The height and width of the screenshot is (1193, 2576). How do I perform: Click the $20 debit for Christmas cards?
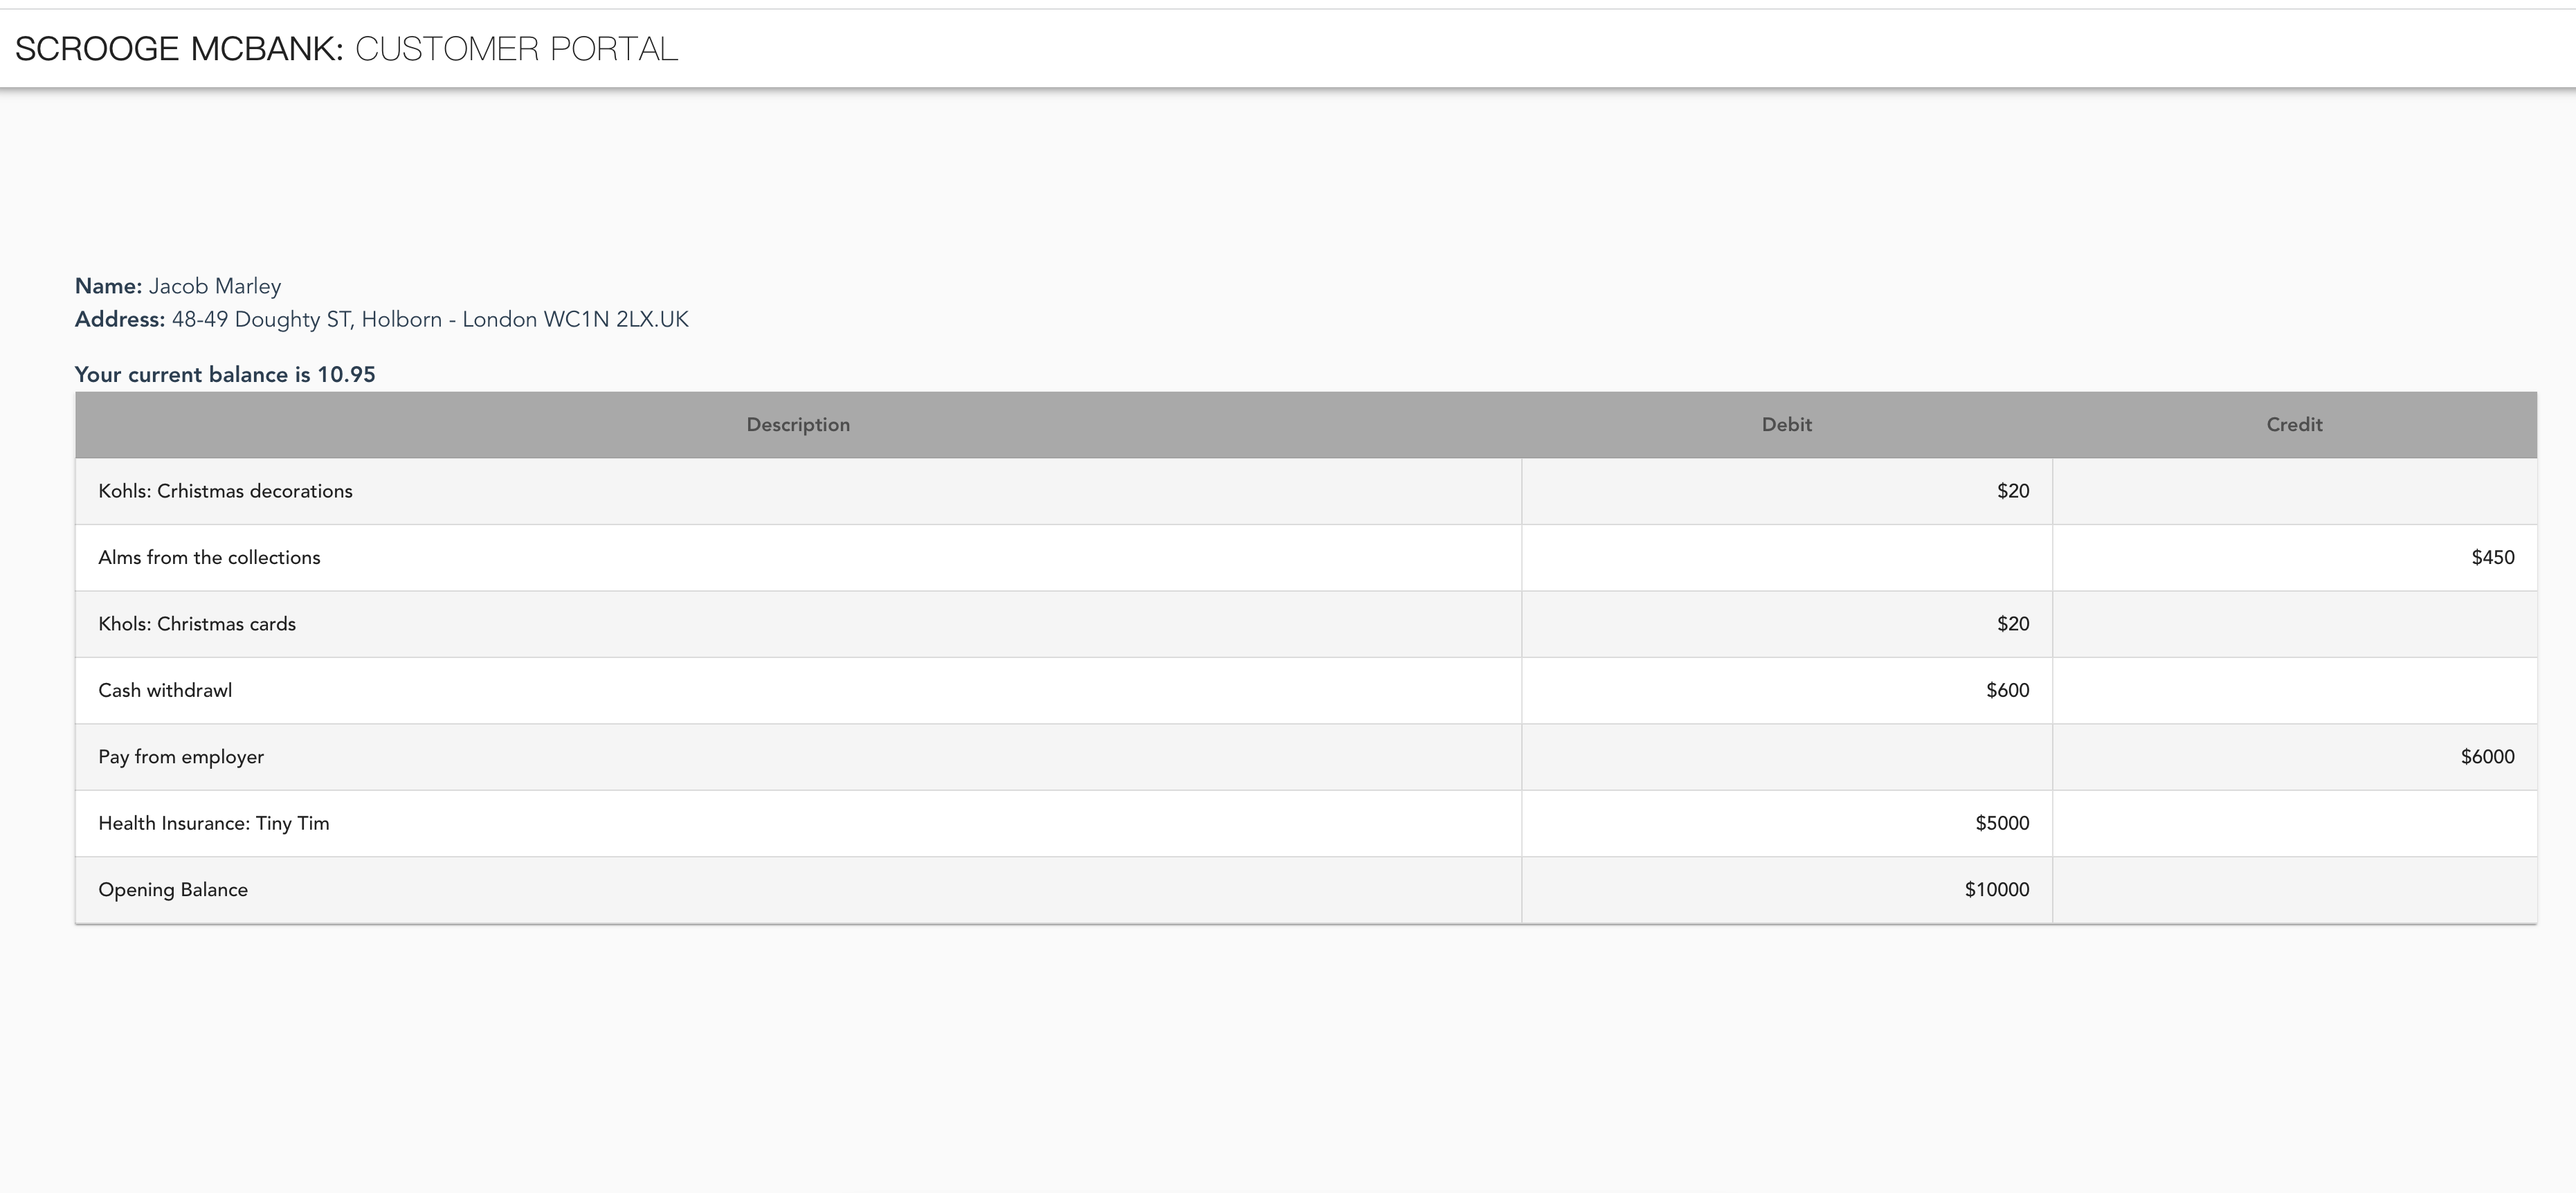coord(2013,624)
